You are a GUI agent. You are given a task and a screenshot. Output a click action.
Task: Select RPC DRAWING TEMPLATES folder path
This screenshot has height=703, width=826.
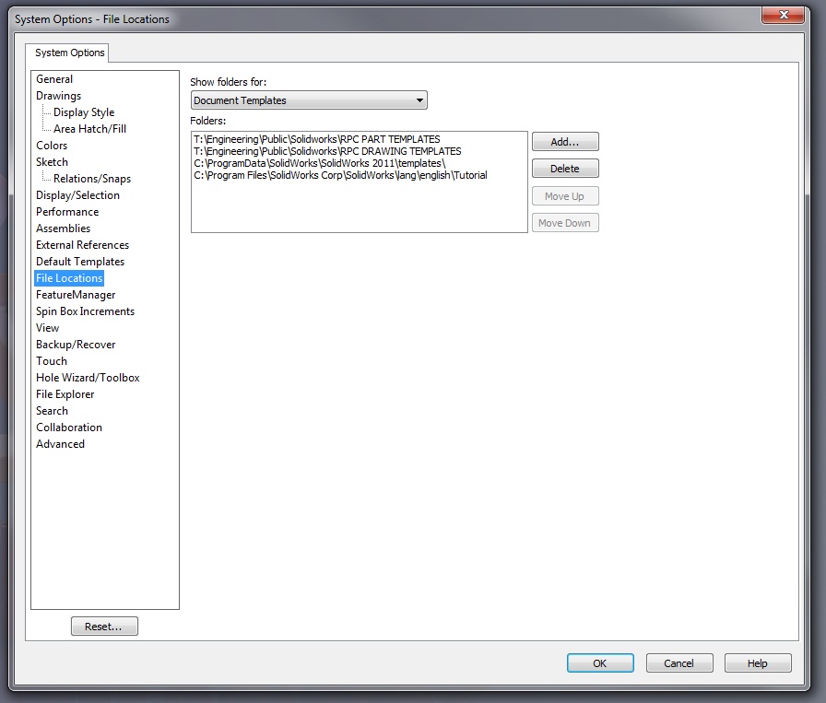pos(327,151)
